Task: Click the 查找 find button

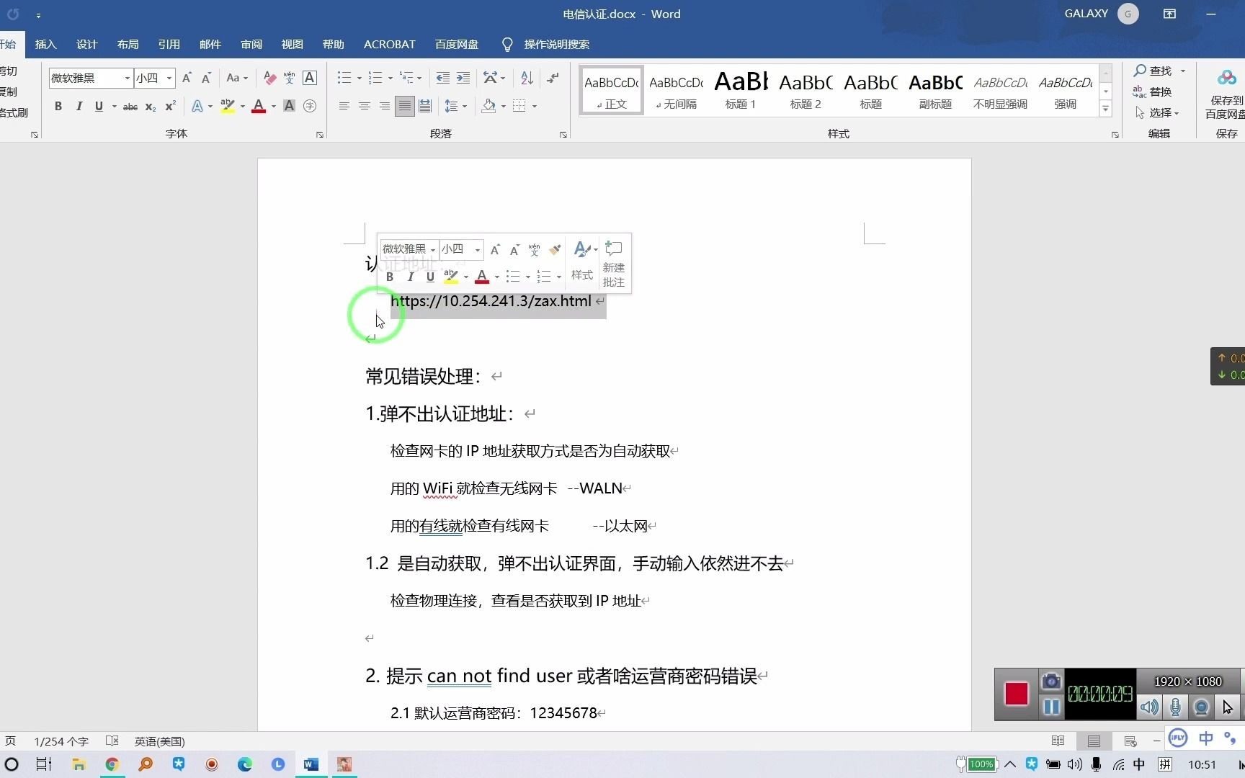Action: click(1153, 71)
